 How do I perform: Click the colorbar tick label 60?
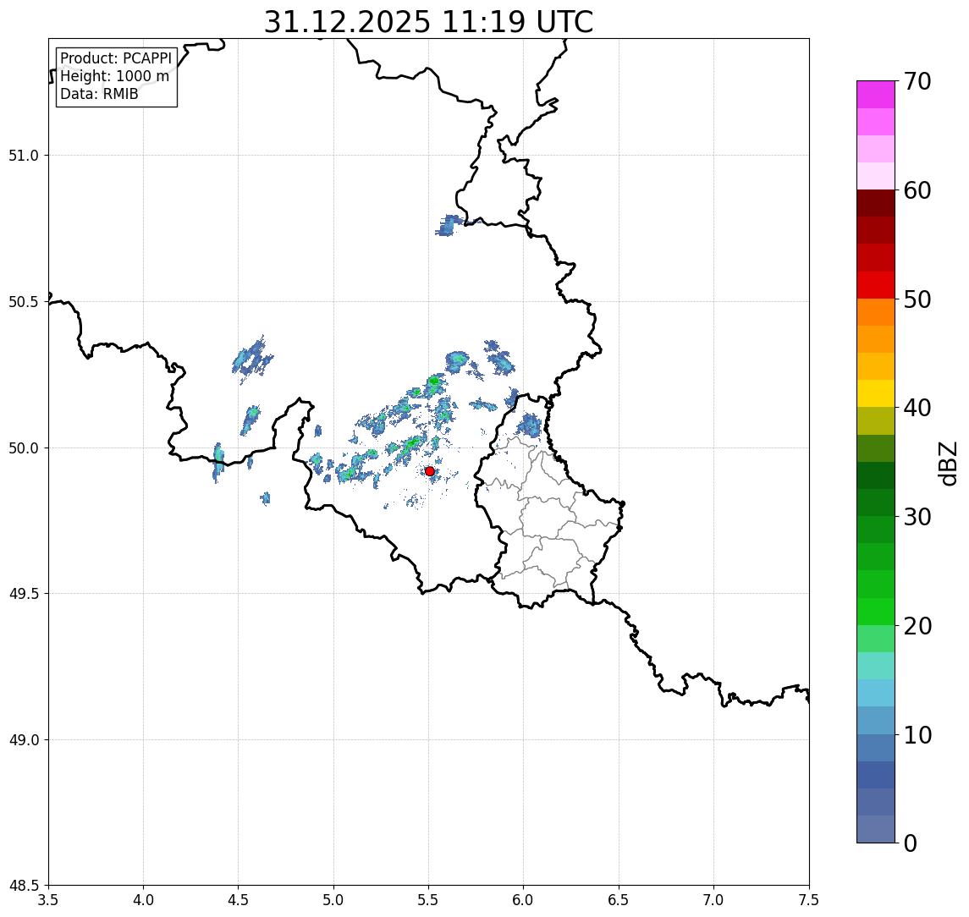pyautogui.click(x=917, y=190)
